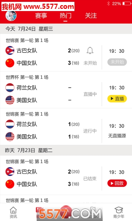This screenshot has height=221, width=132.
Task: Tap Netherlands flag in the 世界杯 match
Action: (10, 88)
